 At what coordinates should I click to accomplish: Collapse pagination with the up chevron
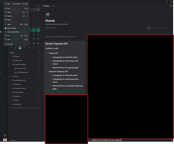(168, 28)
